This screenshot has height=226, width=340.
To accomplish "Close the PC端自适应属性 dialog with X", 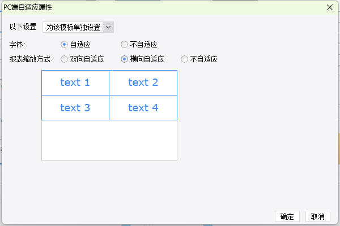I will (x=330, y=7).
